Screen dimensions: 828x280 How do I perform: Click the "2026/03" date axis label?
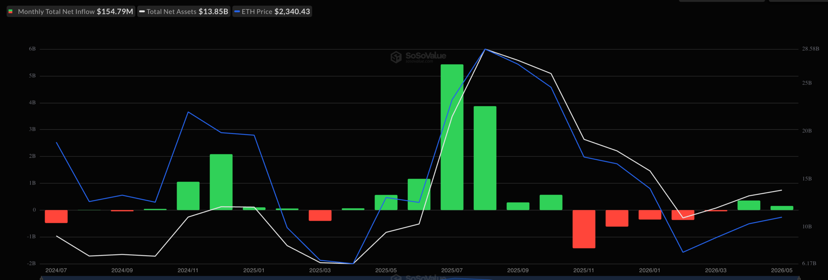[x=716, y=270]
